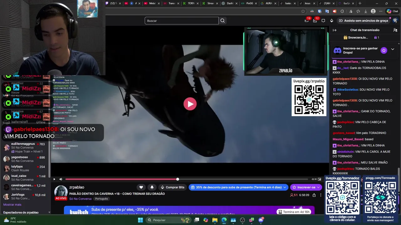This screenshot has height=225, width=401.
Task: Click Mauro_Miguel_Based username in chat
Action: coord(348,139)
